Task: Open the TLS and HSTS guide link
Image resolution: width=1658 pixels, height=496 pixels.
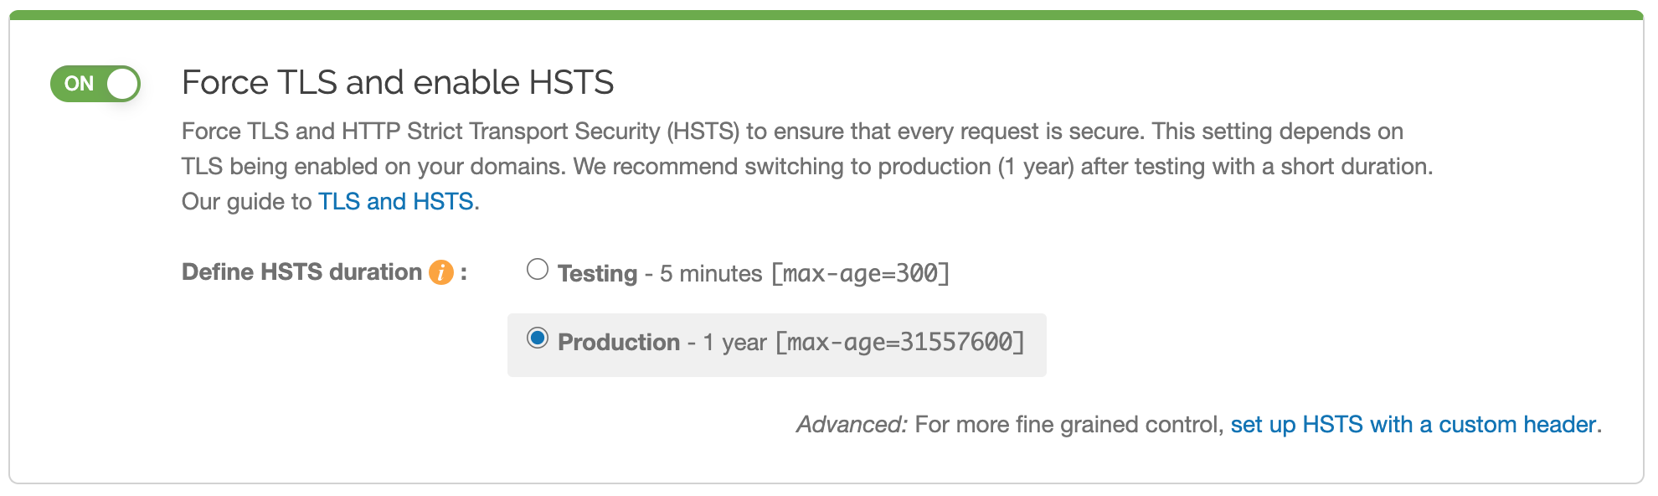Action: point(395,201)
